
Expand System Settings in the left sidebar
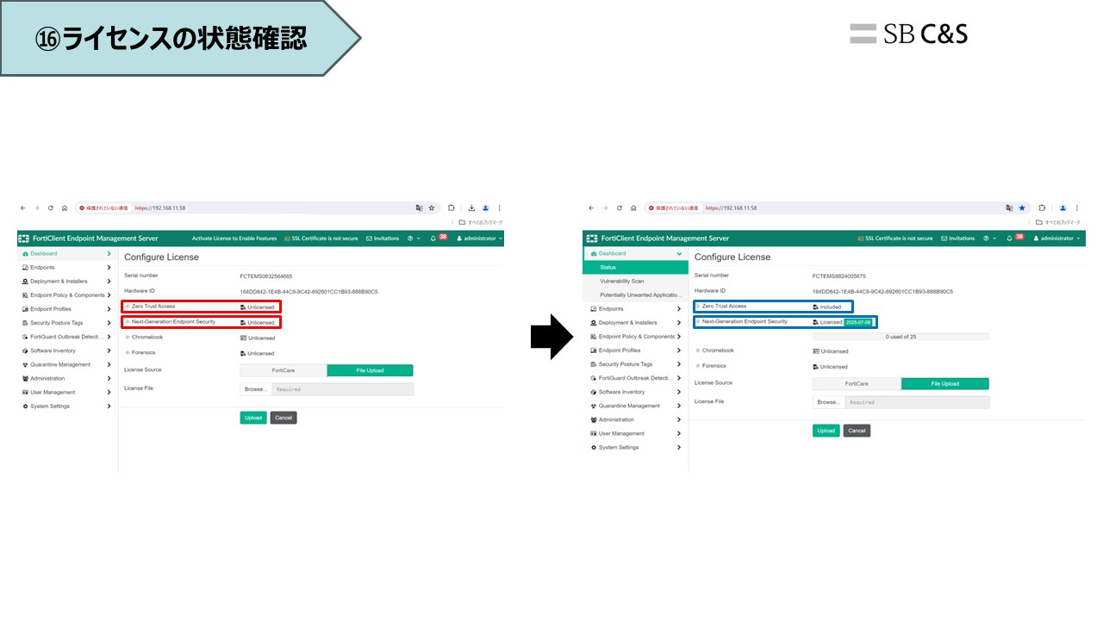(109, 406)
